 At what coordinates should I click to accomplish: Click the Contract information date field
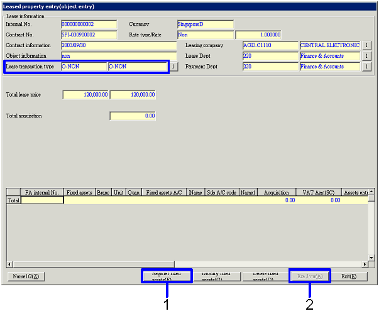(x=119, y=45)
